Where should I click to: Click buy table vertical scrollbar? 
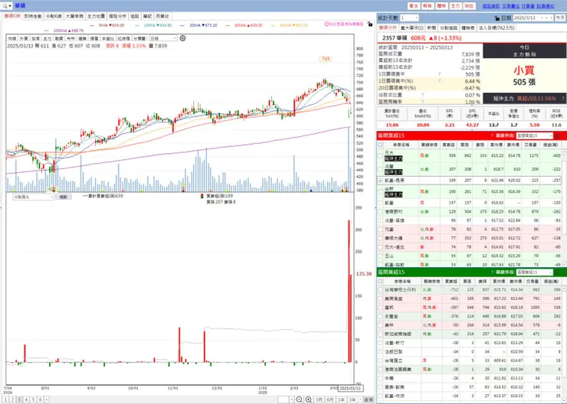coord(564,207)
